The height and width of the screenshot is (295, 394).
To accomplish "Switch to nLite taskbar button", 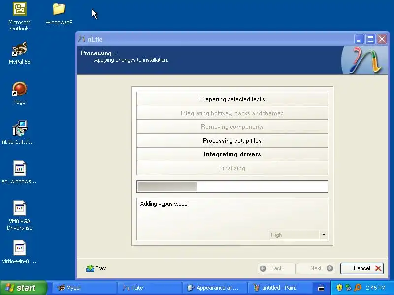I will (x=149, y=288).
